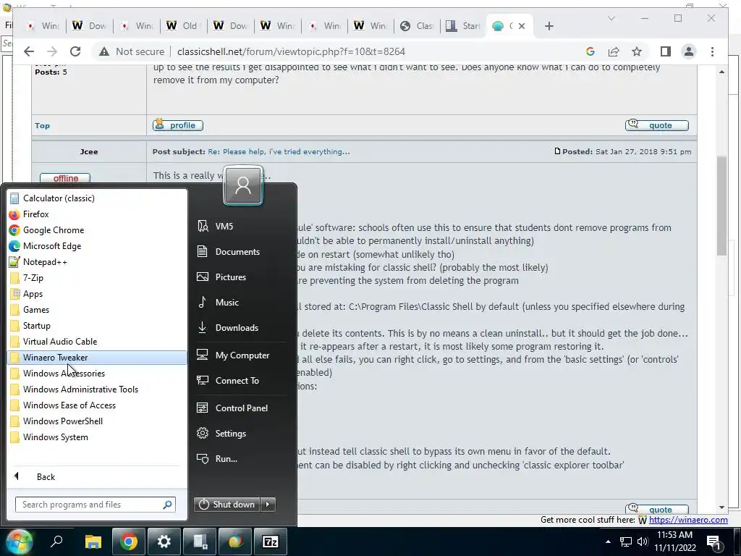Open the Winaero Tweaker folder

tap(97, 358)
